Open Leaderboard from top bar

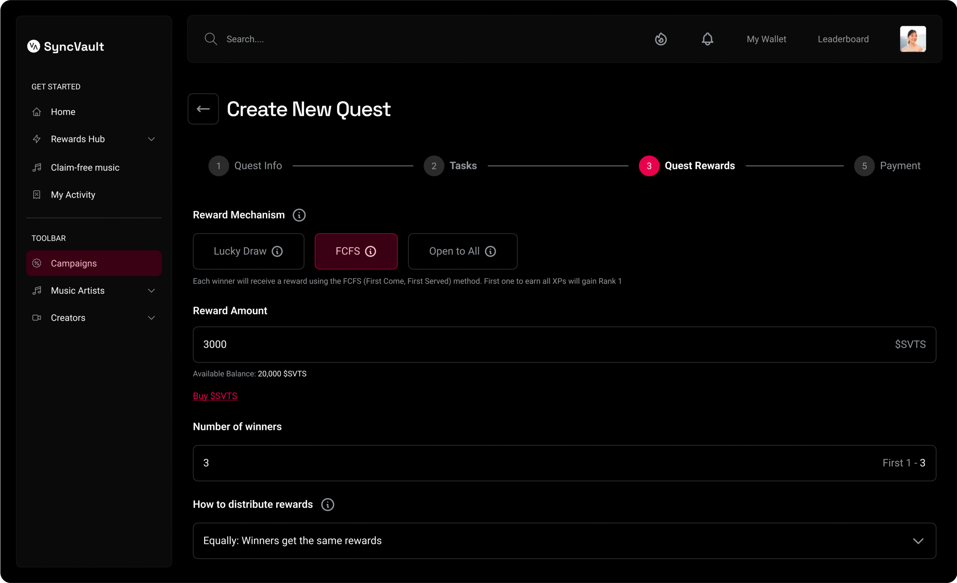(843, 39)
